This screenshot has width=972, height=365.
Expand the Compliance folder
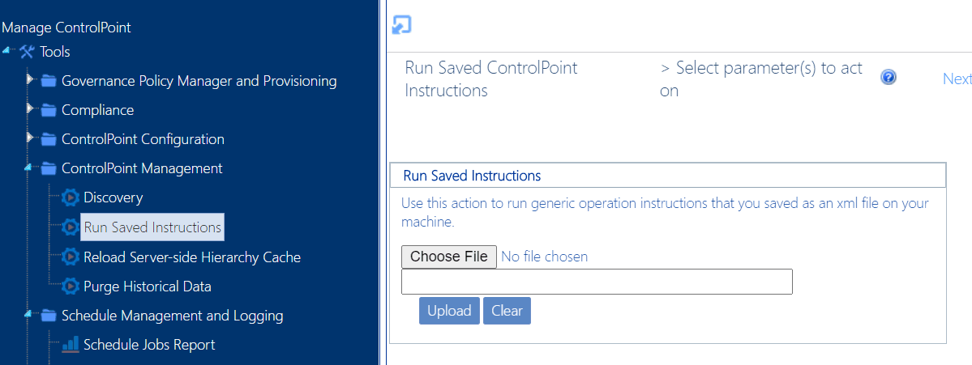[x=30, y=109]
